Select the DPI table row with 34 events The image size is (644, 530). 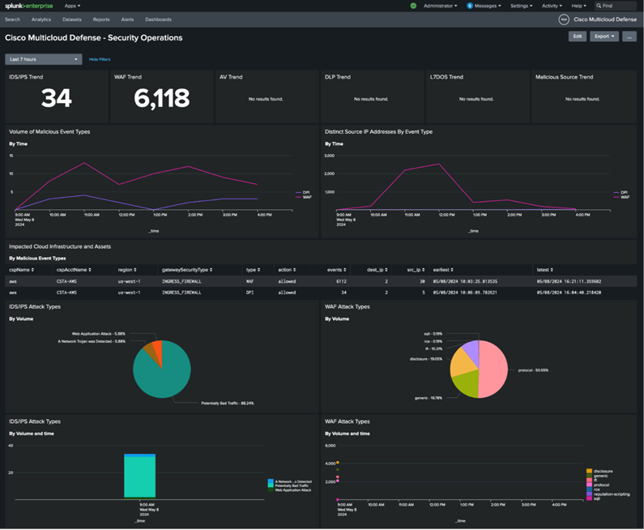coord(321,293)
